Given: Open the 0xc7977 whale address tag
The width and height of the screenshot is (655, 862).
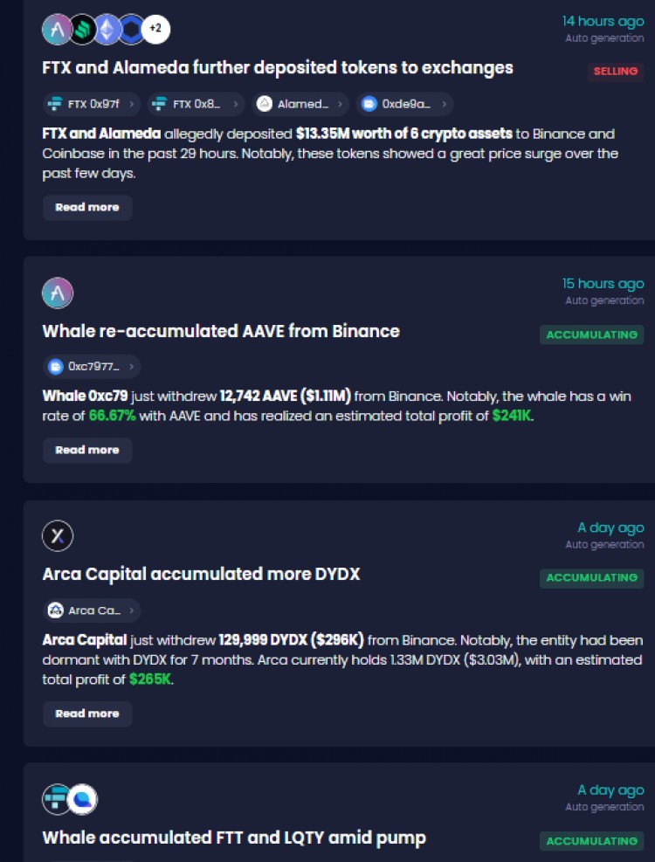Looking at the screenshot, I should 92,367.
